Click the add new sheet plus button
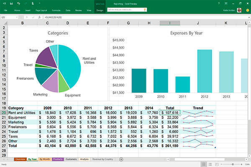This screenshot has height=167, width=251. [x=121, y=159]
